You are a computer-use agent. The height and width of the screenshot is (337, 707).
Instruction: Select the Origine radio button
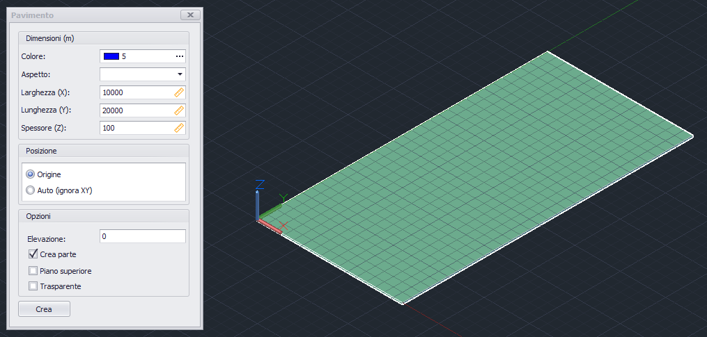30,174
